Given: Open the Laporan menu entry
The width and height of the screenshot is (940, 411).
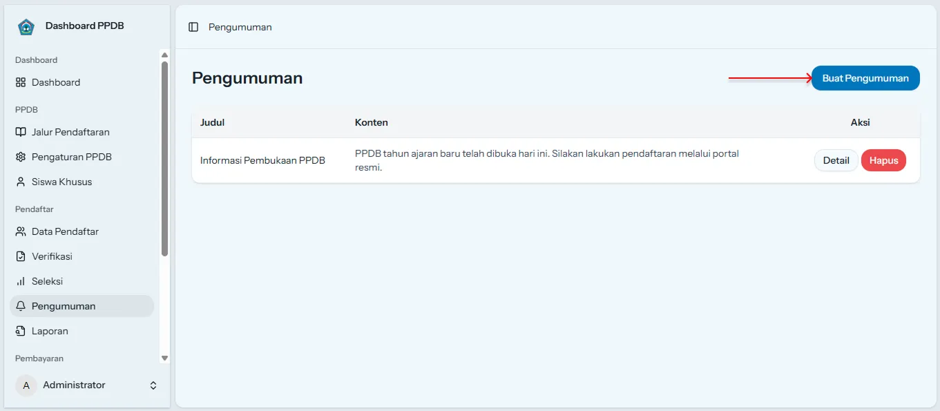Looking at the screenshot, I should 81,331.
